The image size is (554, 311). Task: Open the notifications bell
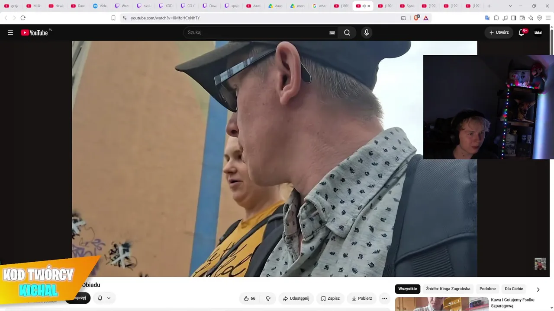tap(522, 32)
